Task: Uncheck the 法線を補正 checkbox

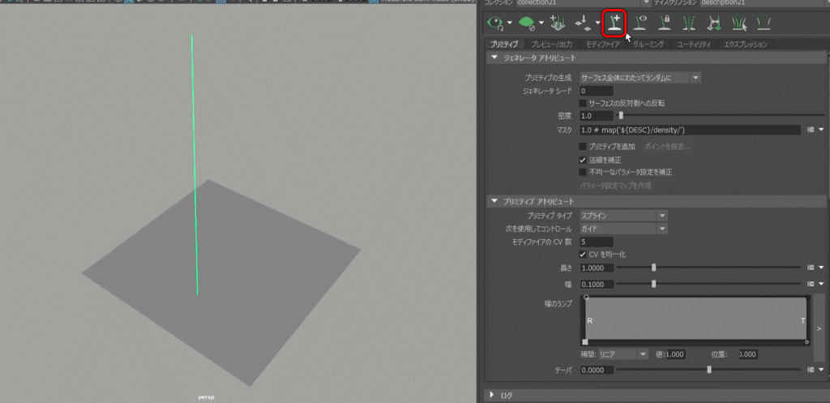Action: (x=583, y=160)
